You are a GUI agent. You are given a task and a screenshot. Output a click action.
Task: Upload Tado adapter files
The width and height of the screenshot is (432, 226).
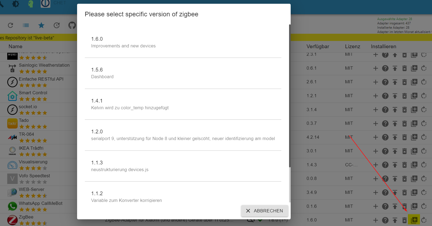(x=395, y=123)
